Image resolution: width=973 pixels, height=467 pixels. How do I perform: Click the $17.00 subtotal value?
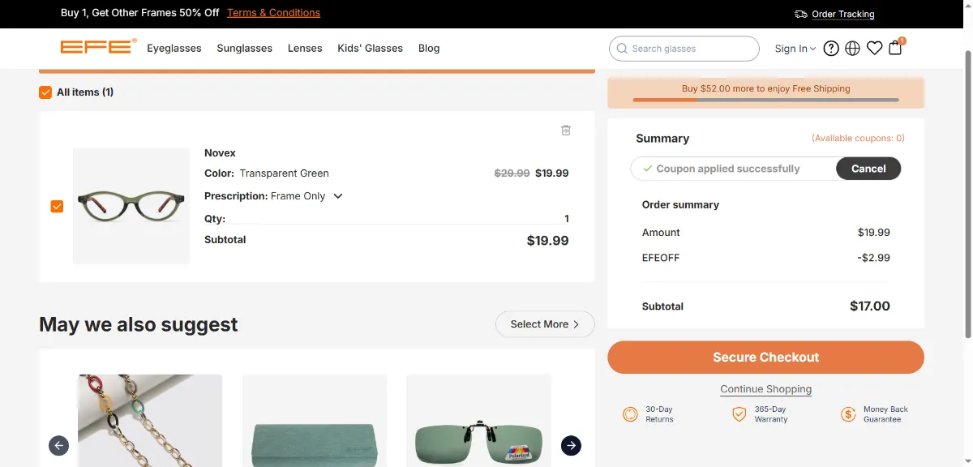(870, 306)
